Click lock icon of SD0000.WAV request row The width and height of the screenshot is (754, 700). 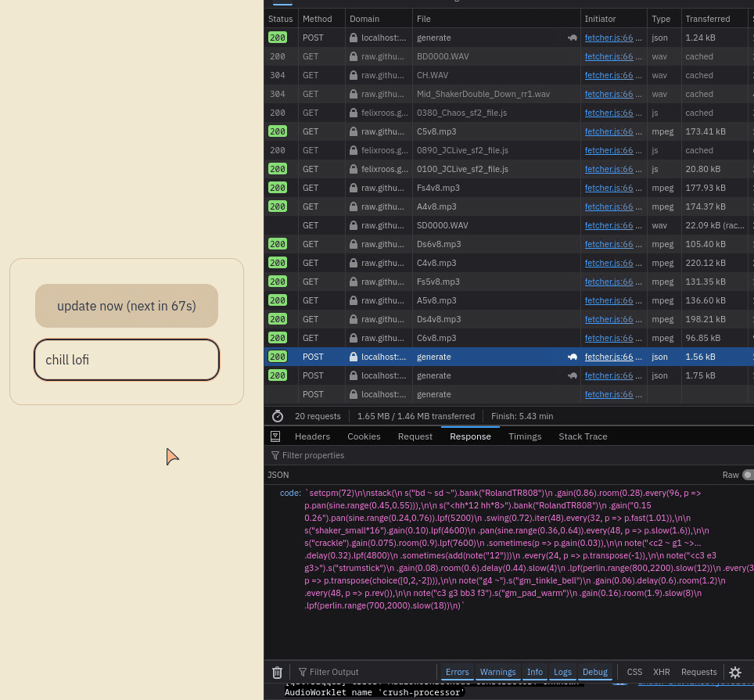(354, 225)
